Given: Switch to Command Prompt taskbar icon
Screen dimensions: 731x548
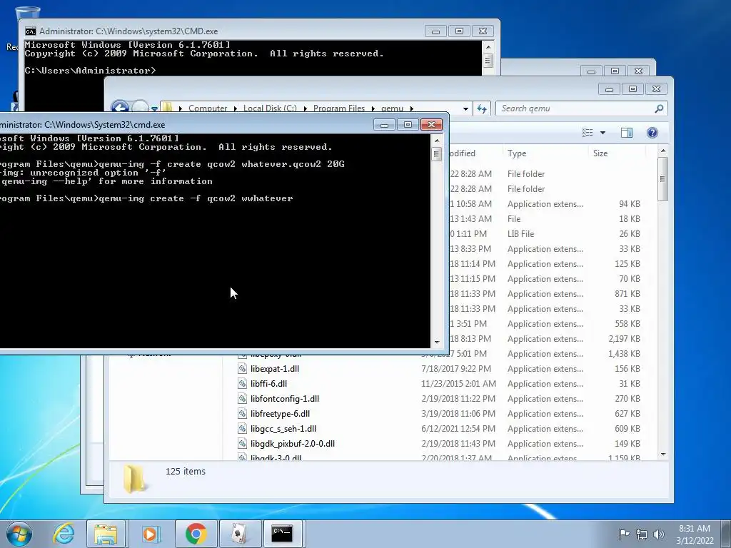Looking at the screenshot, I should pos(282,534).
